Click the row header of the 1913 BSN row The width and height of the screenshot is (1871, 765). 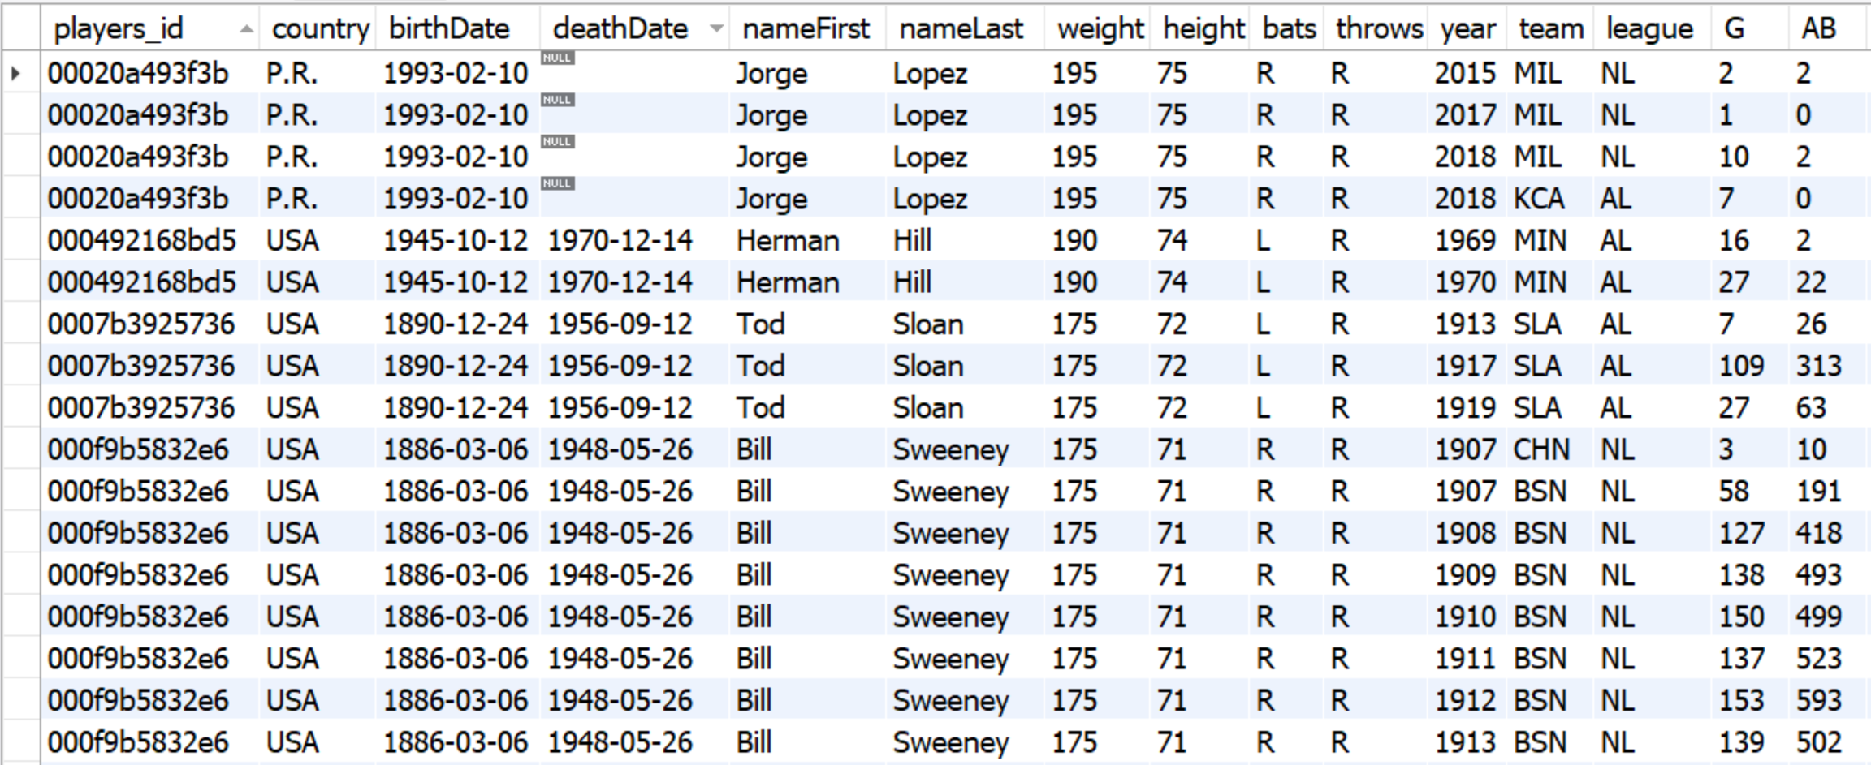pos(20,743)
